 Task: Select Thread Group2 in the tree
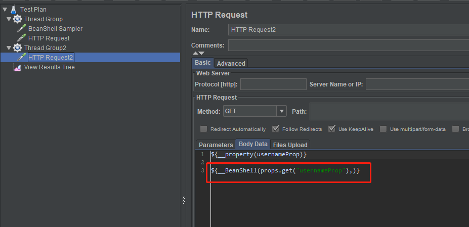pos(45,48)
